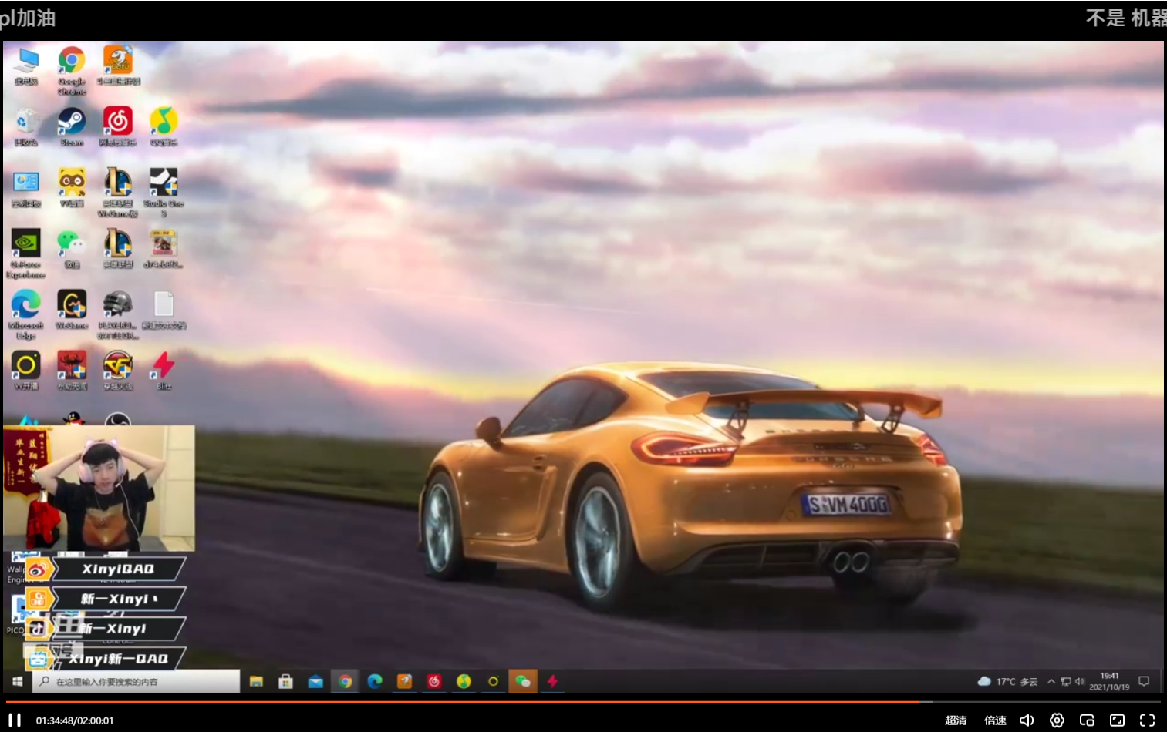Open the Windows Start menu button
The image size is (1167, 732).
coord(17,681)
